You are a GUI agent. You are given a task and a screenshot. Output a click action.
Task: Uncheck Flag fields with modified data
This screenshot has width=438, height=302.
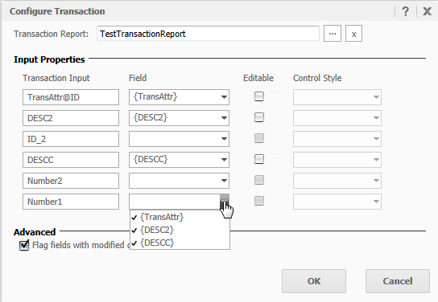point(24,245)
